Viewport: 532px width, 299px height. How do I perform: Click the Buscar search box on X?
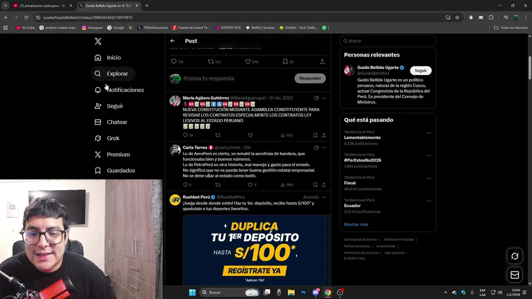(x=388, y=41)
